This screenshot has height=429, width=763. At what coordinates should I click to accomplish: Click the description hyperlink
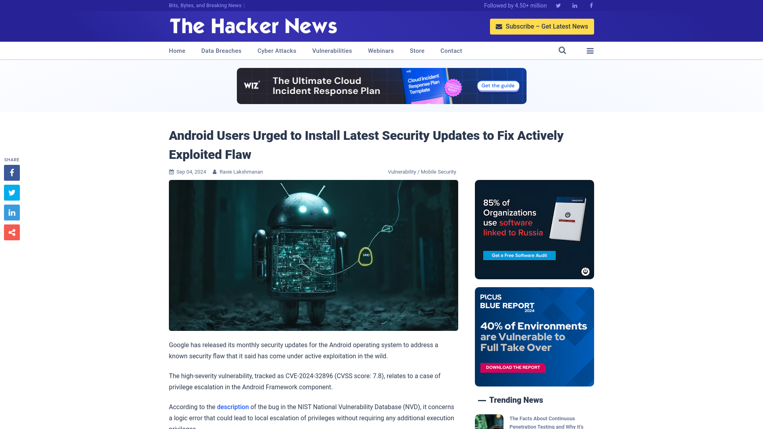232,406
